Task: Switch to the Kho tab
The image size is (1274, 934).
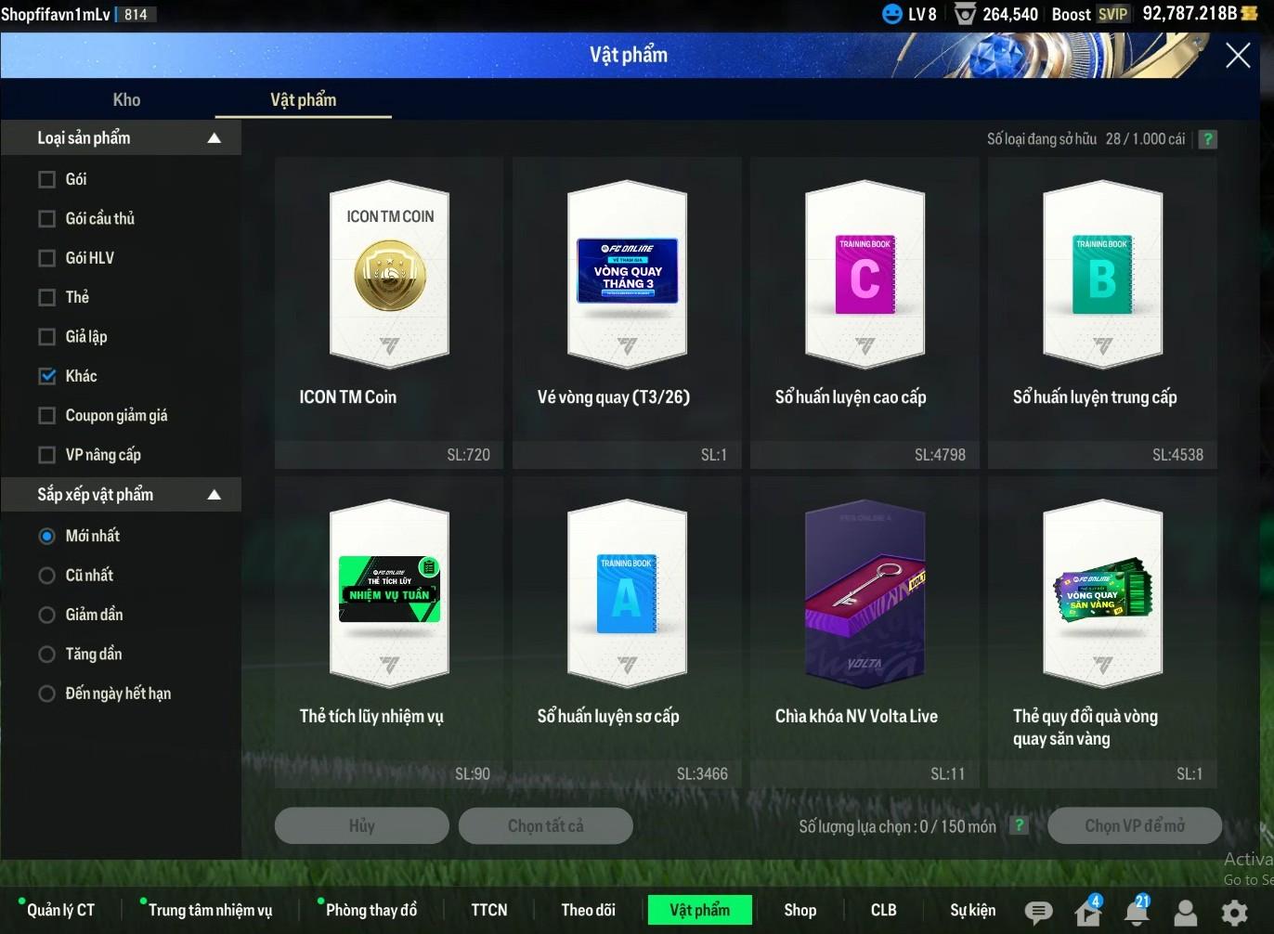Action: (126, 100)
